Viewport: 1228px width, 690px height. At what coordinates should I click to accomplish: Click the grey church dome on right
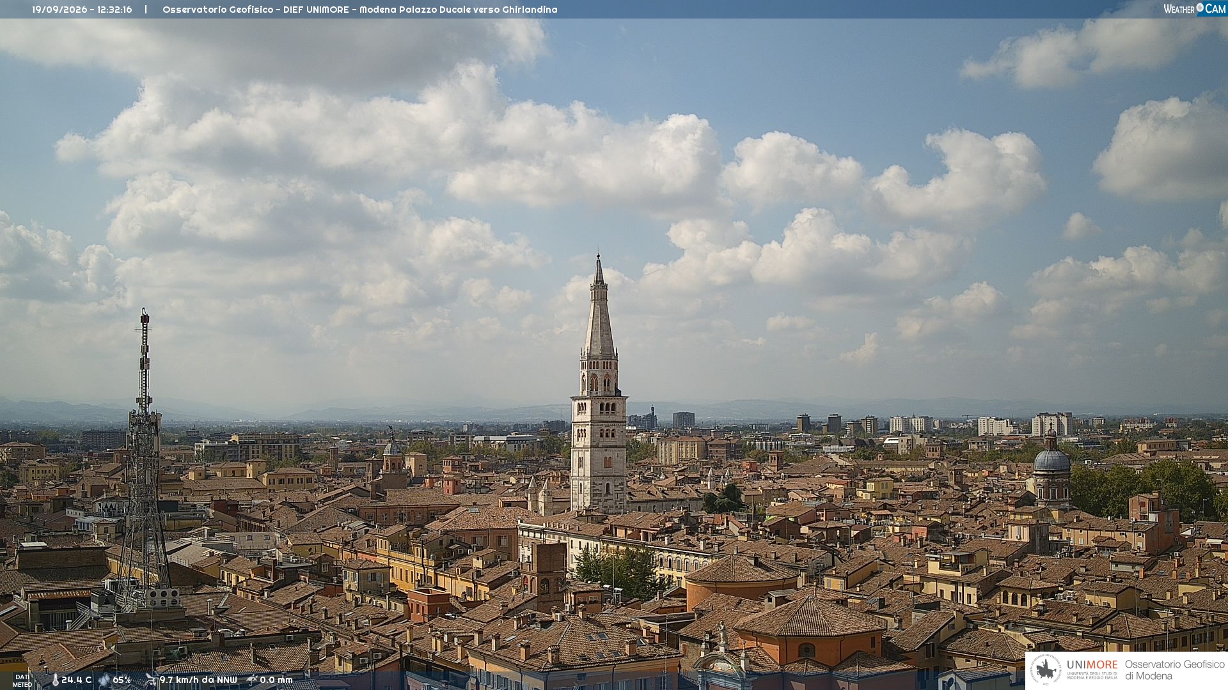tap(1051, 459)
